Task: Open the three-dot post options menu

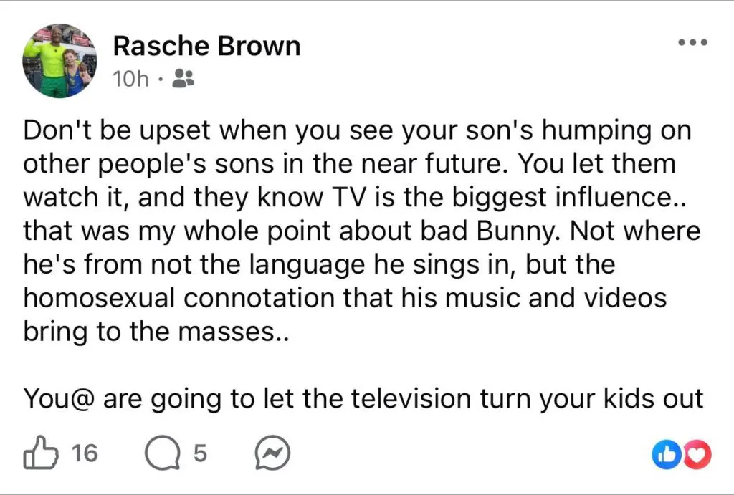Action: [x=692, y=42]
